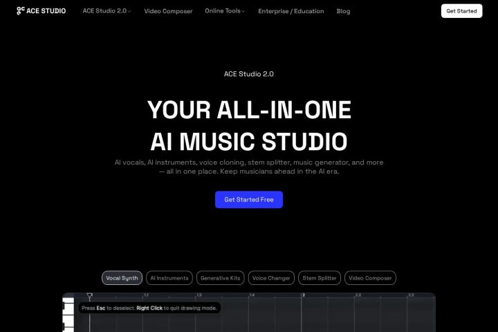This screenshot has width=498, height=332.
Task: Click the white Get Started button
Action: [461, 11]
